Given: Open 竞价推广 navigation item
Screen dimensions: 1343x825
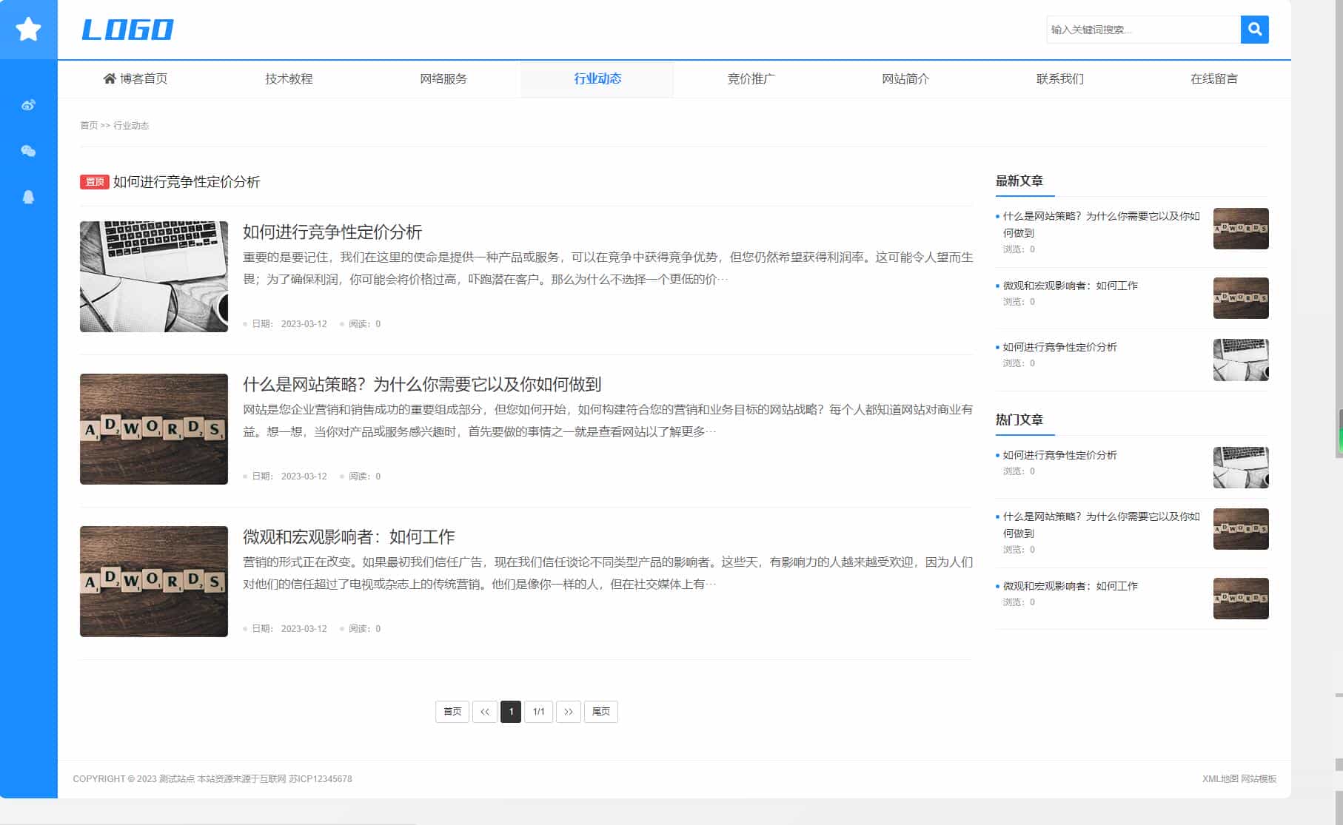Looking at the screenshot, I should (751, 78).
